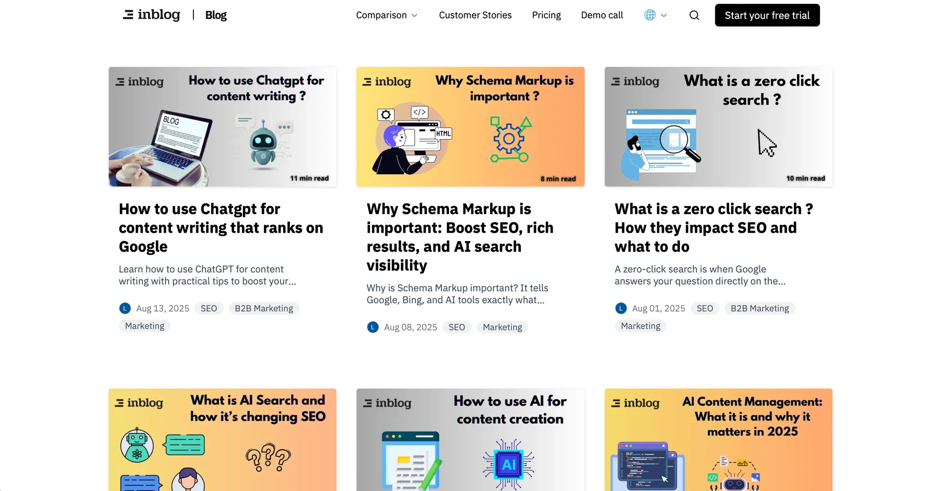Expand the globe menu next to Demo call

click(x=655, y=15)
